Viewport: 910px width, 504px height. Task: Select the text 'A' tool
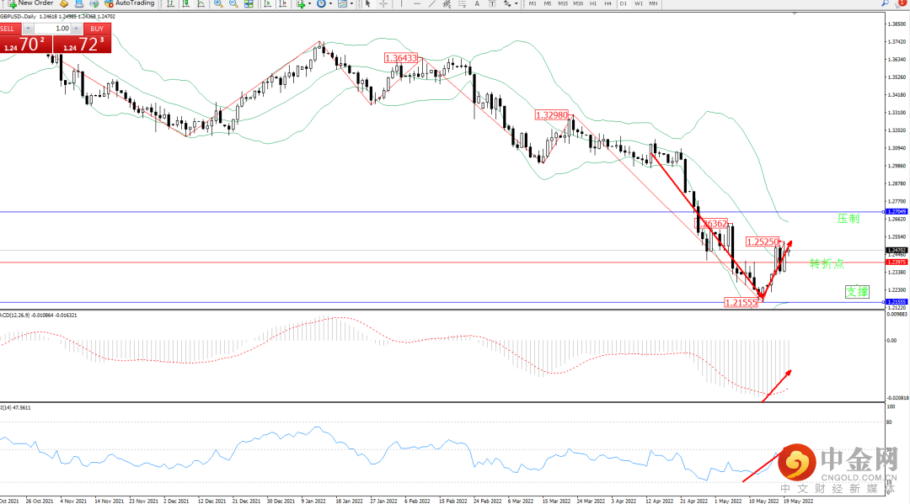tap(477, 3)
